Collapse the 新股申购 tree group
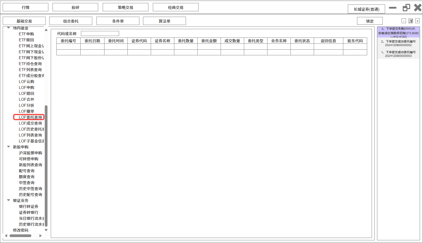The image size is (423, 243). click(9, 147)
